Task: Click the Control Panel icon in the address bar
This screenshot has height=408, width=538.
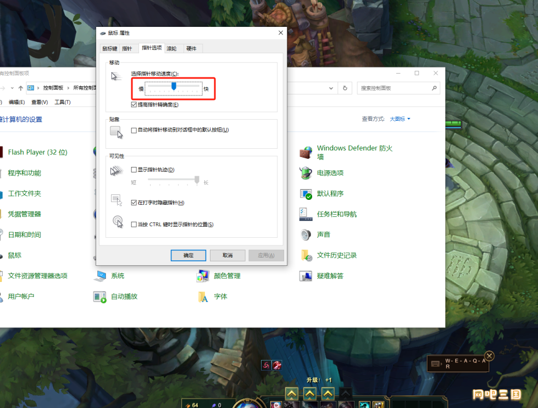Action: point(31,88)
